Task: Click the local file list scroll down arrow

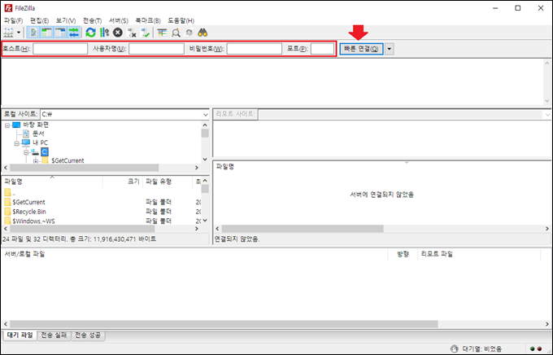Action: (205, 221)
